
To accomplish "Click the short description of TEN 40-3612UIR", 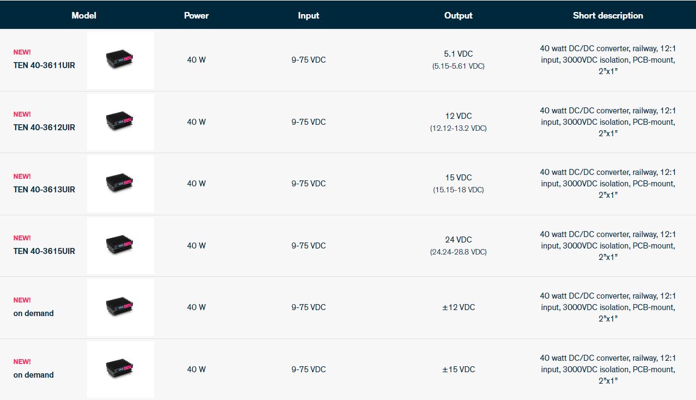I will (608, 122).
